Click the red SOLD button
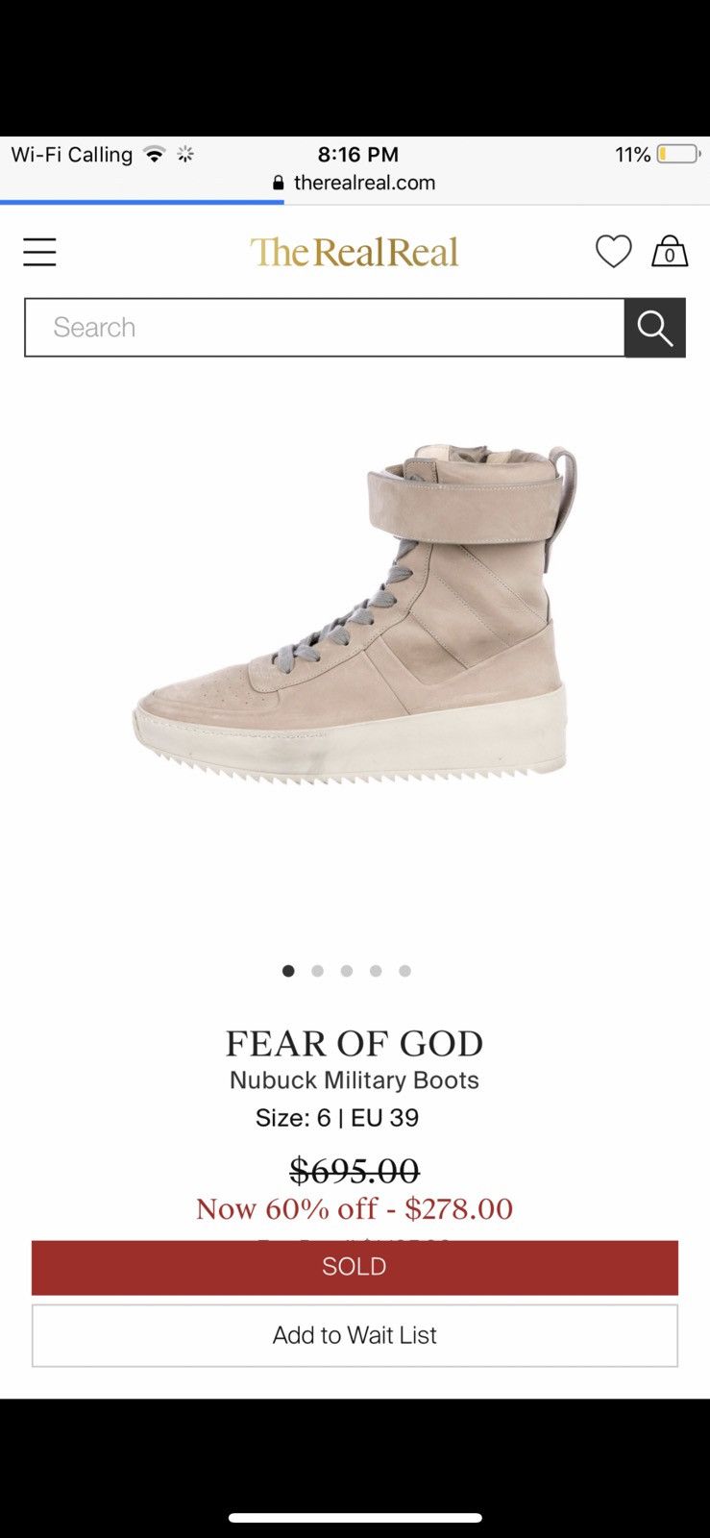 point(355,1267)
